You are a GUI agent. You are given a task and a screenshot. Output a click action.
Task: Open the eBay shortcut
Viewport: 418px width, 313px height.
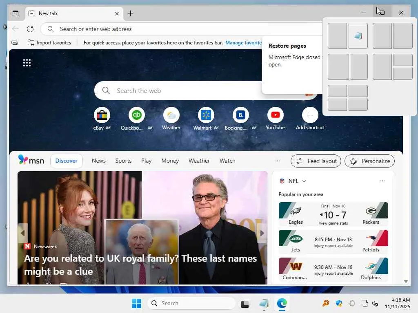102,119
